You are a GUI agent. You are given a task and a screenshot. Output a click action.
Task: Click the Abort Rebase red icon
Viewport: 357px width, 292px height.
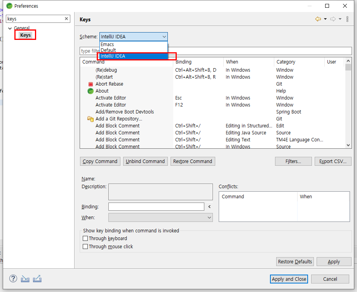point(91,84)
